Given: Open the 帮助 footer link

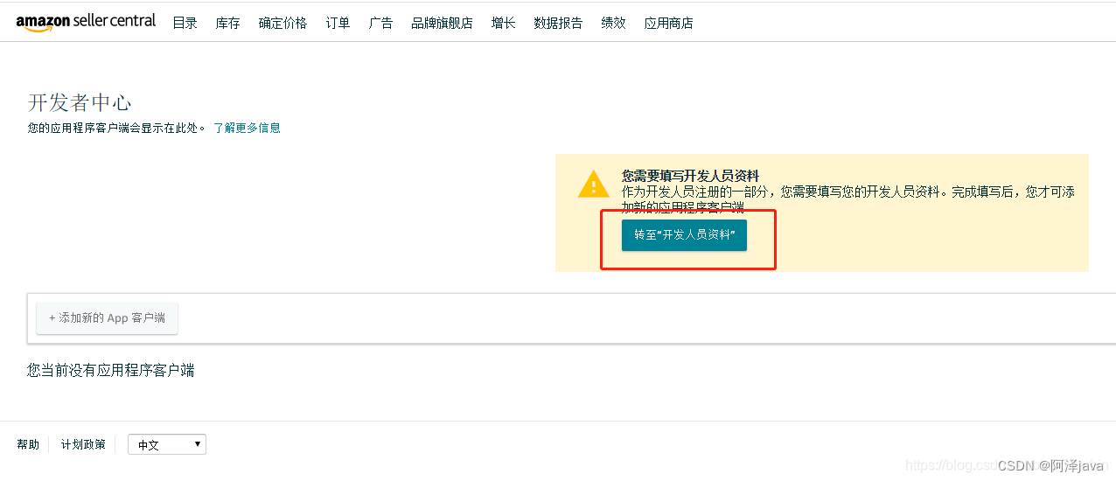Looking at the screenshot, I should (x=28, y=444).
